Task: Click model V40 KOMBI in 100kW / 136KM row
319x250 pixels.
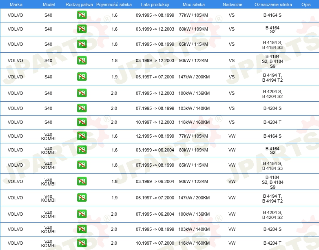Action: (x=48, y=215)
